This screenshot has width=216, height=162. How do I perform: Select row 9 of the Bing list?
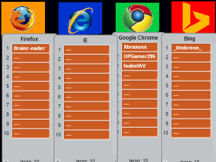pyautogui.click(x=191, y=124)
